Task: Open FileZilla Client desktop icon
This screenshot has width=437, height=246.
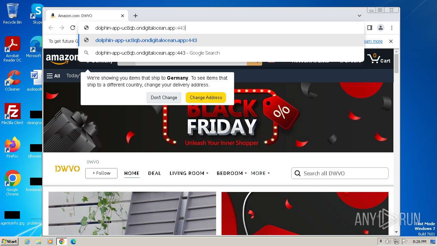Action: [x=12, y=114]
